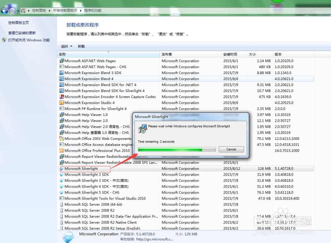
Task: Click Silverlight Tools for Visual Studio 2010 icon
Action: 62,198
